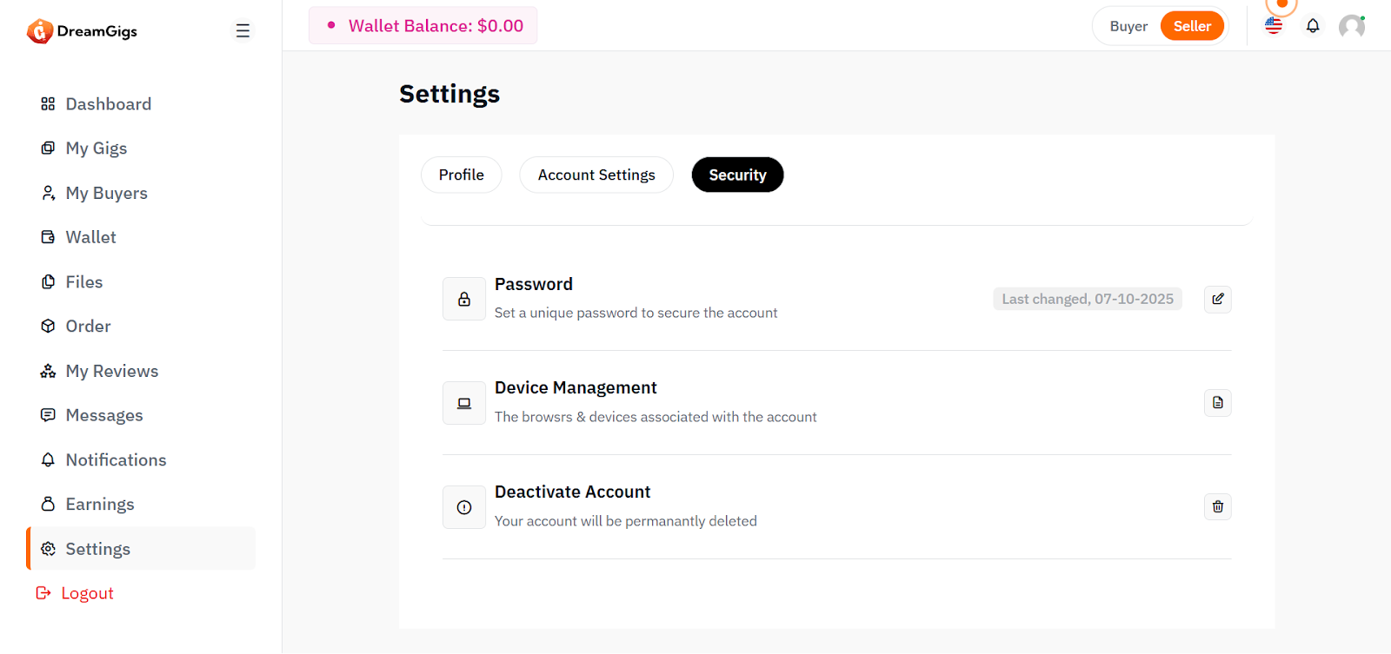
Task: Click the Logout link
Action: click(x=87, y=593)
